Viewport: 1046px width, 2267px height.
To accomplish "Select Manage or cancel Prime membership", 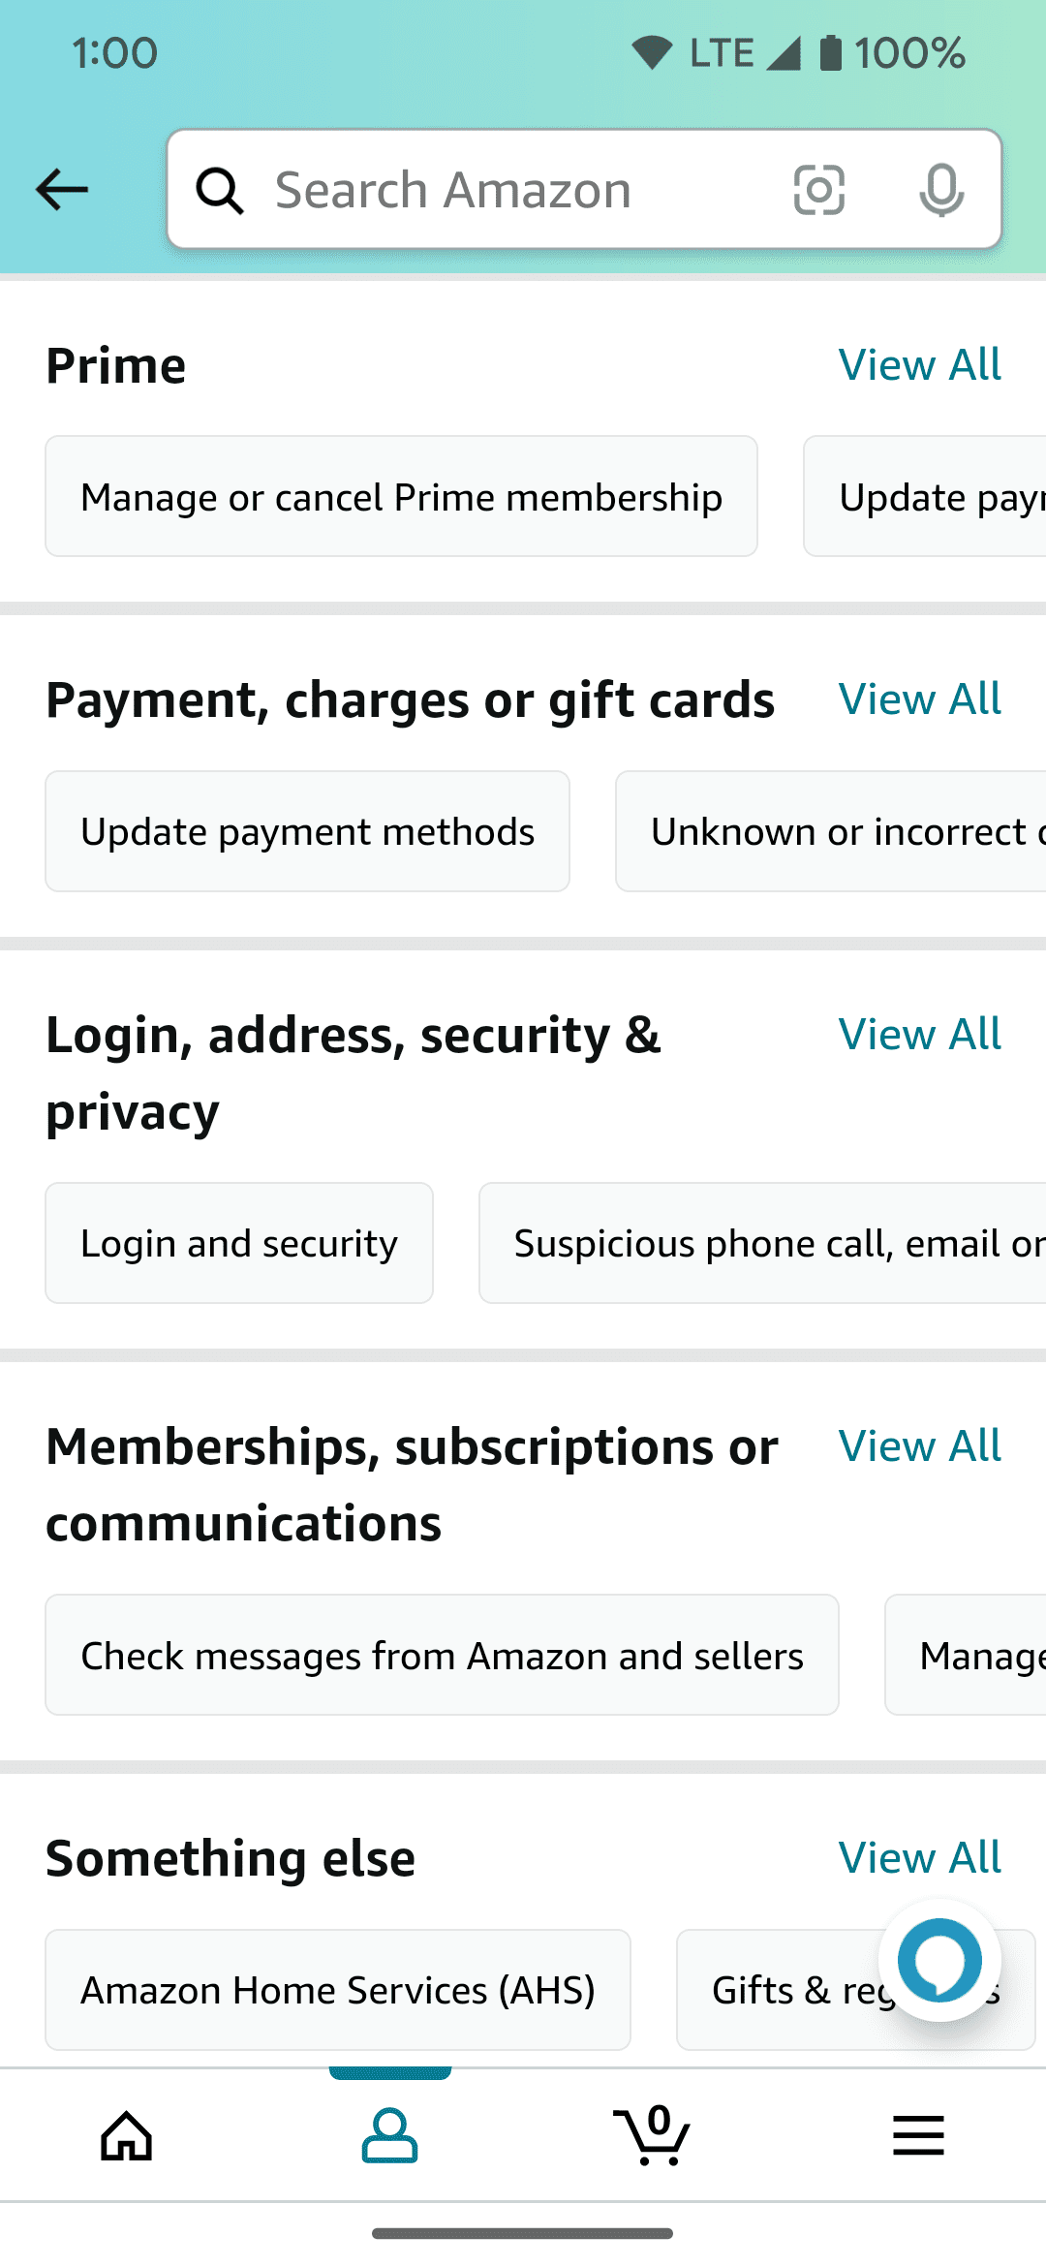I will [x=401, y=497].
